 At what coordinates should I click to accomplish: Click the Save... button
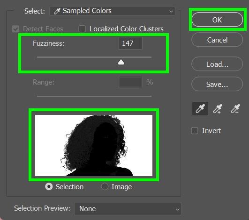217,84
